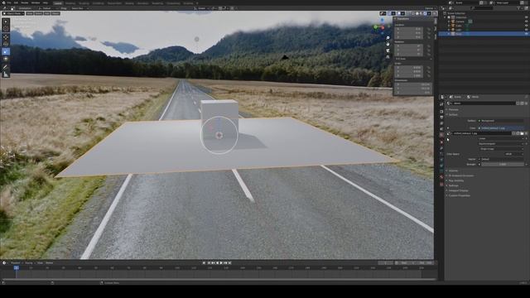Open the viewport Object menu
Image resolution: width=530 pixels, height=298 pixels.
(55, 13)
